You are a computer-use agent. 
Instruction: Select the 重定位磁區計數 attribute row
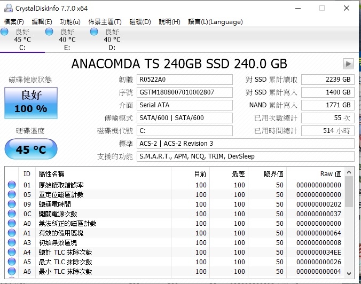coord(175,194)
